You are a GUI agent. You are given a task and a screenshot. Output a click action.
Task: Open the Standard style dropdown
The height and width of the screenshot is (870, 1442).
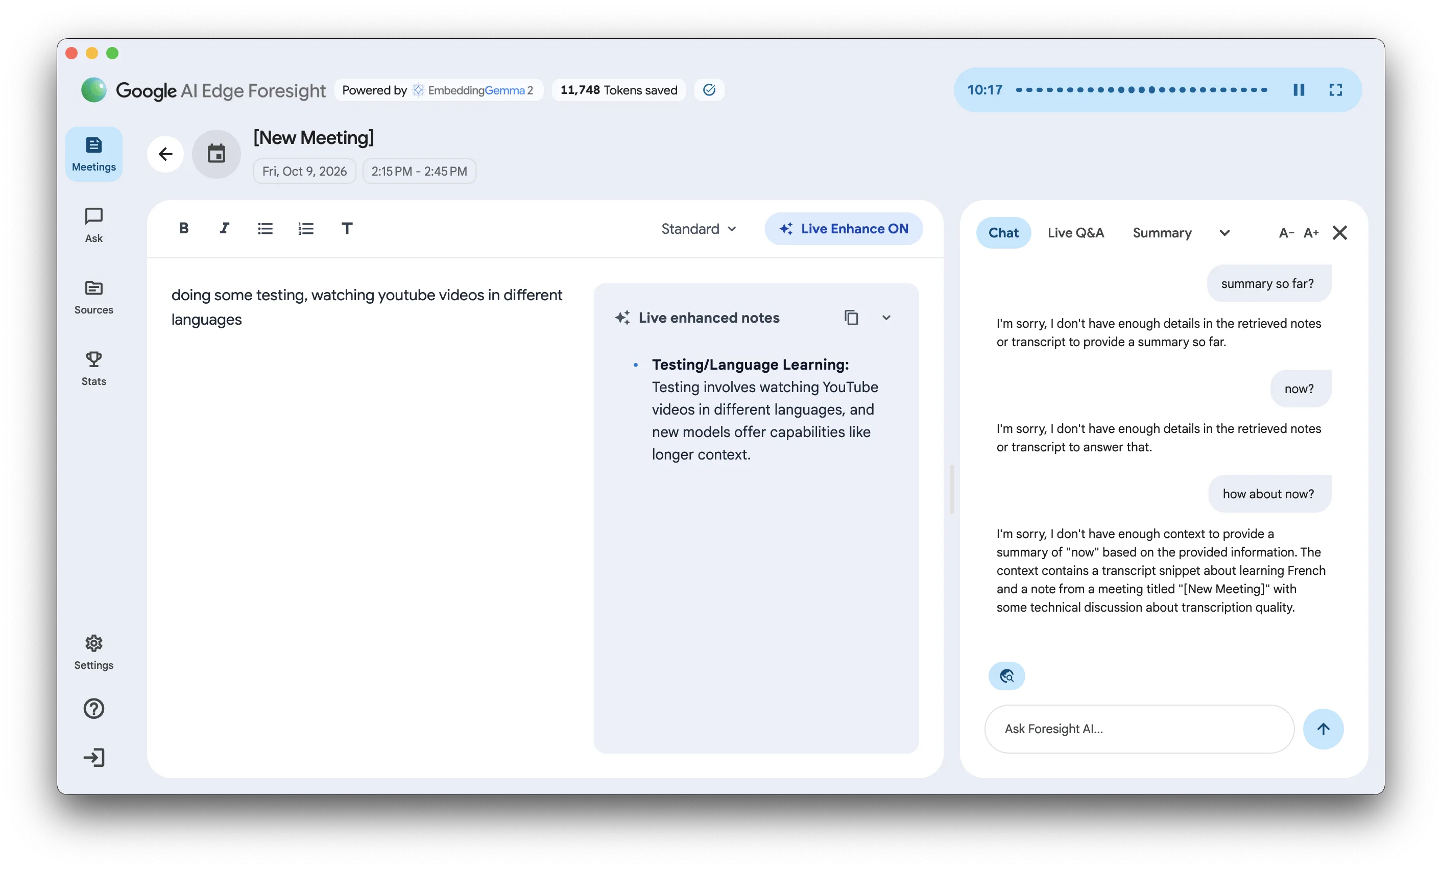[x=699, y=229]
